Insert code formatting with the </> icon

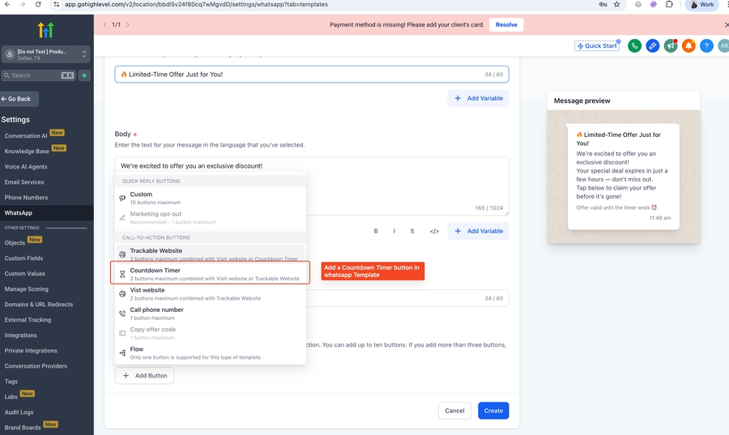point(434,232)
